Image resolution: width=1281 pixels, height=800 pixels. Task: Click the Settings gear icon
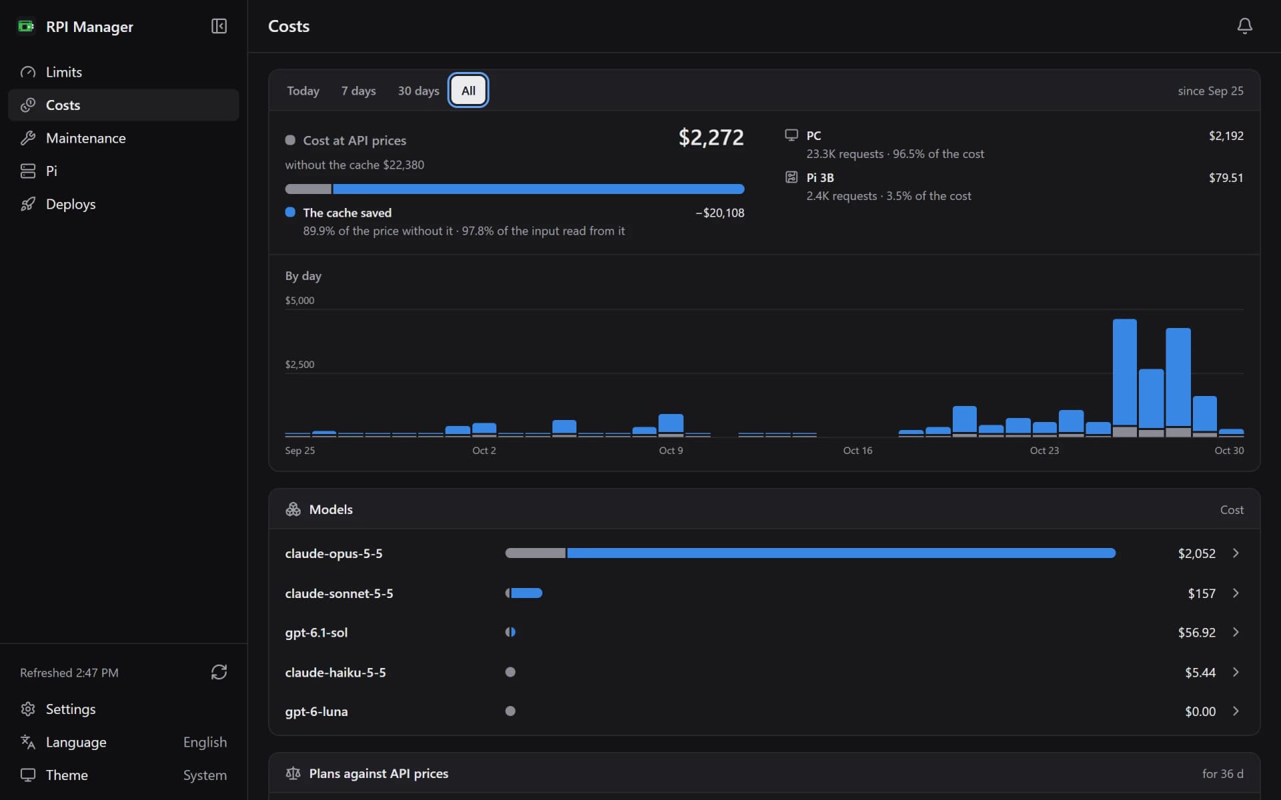(x=28, y=709)
